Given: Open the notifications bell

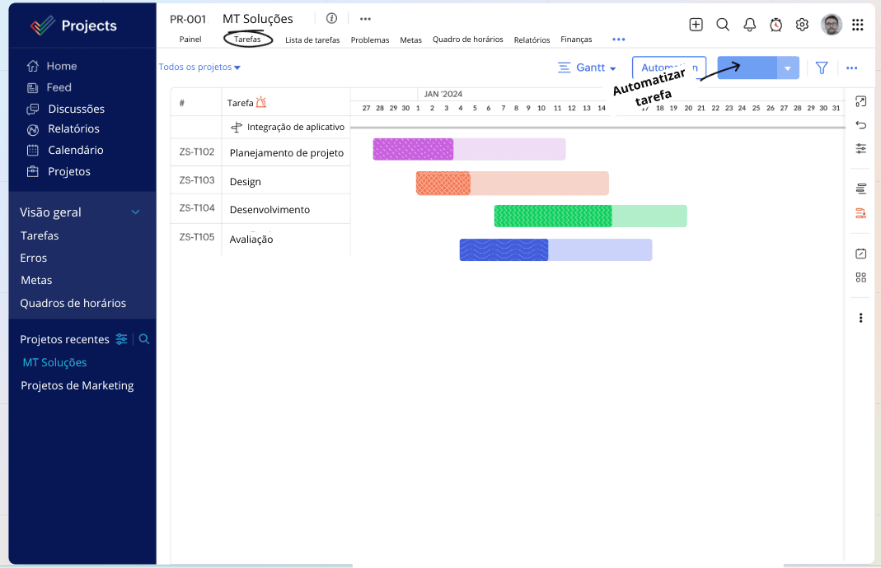Looking at the screenshot, I should 749,25.
